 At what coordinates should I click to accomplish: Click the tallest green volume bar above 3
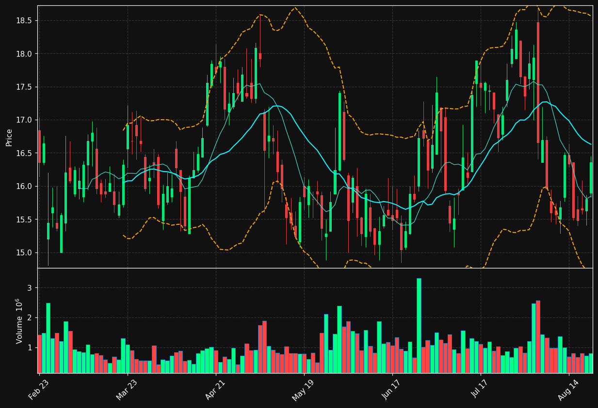pos(419,326)
